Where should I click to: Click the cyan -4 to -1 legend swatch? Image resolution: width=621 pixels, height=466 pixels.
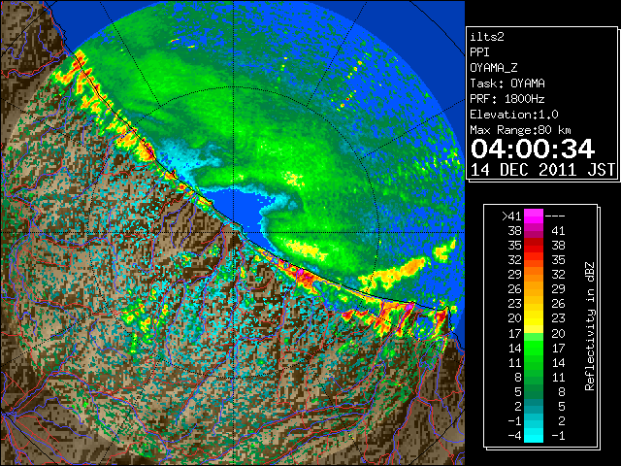pos(534,435)
